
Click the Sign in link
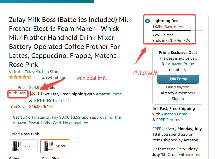tap(178, 99)
